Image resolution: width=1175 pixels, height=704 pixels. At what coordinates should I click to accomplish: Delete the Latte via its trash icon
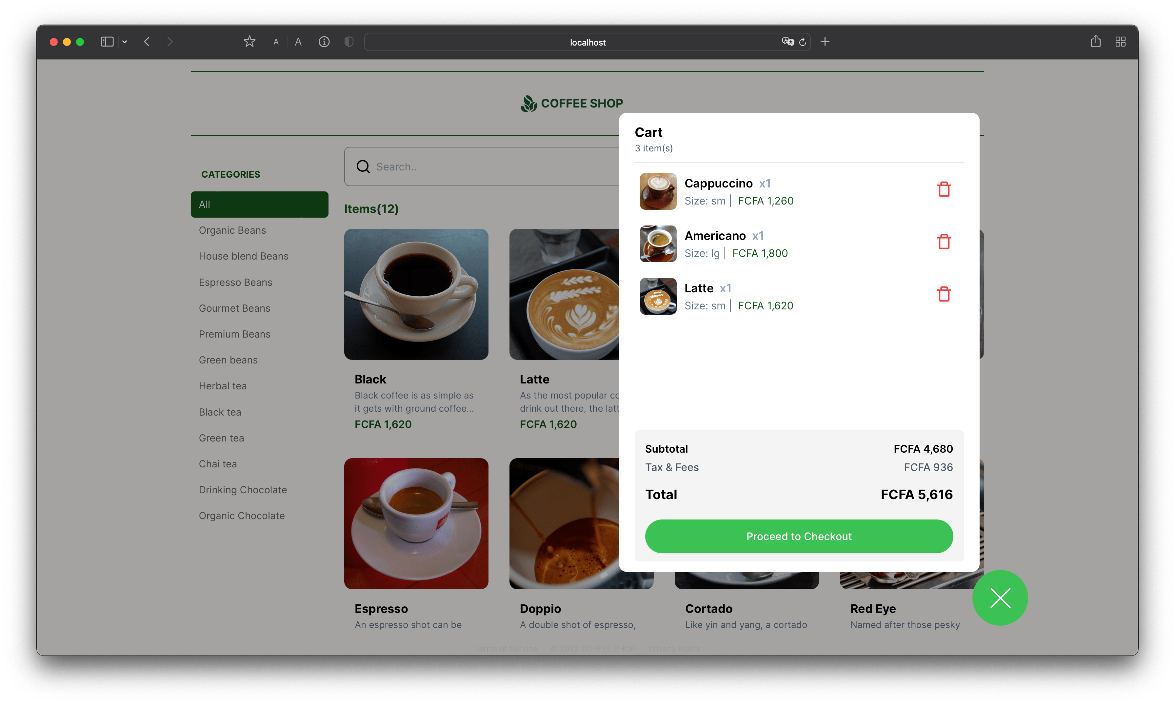[x=944, y=294]
